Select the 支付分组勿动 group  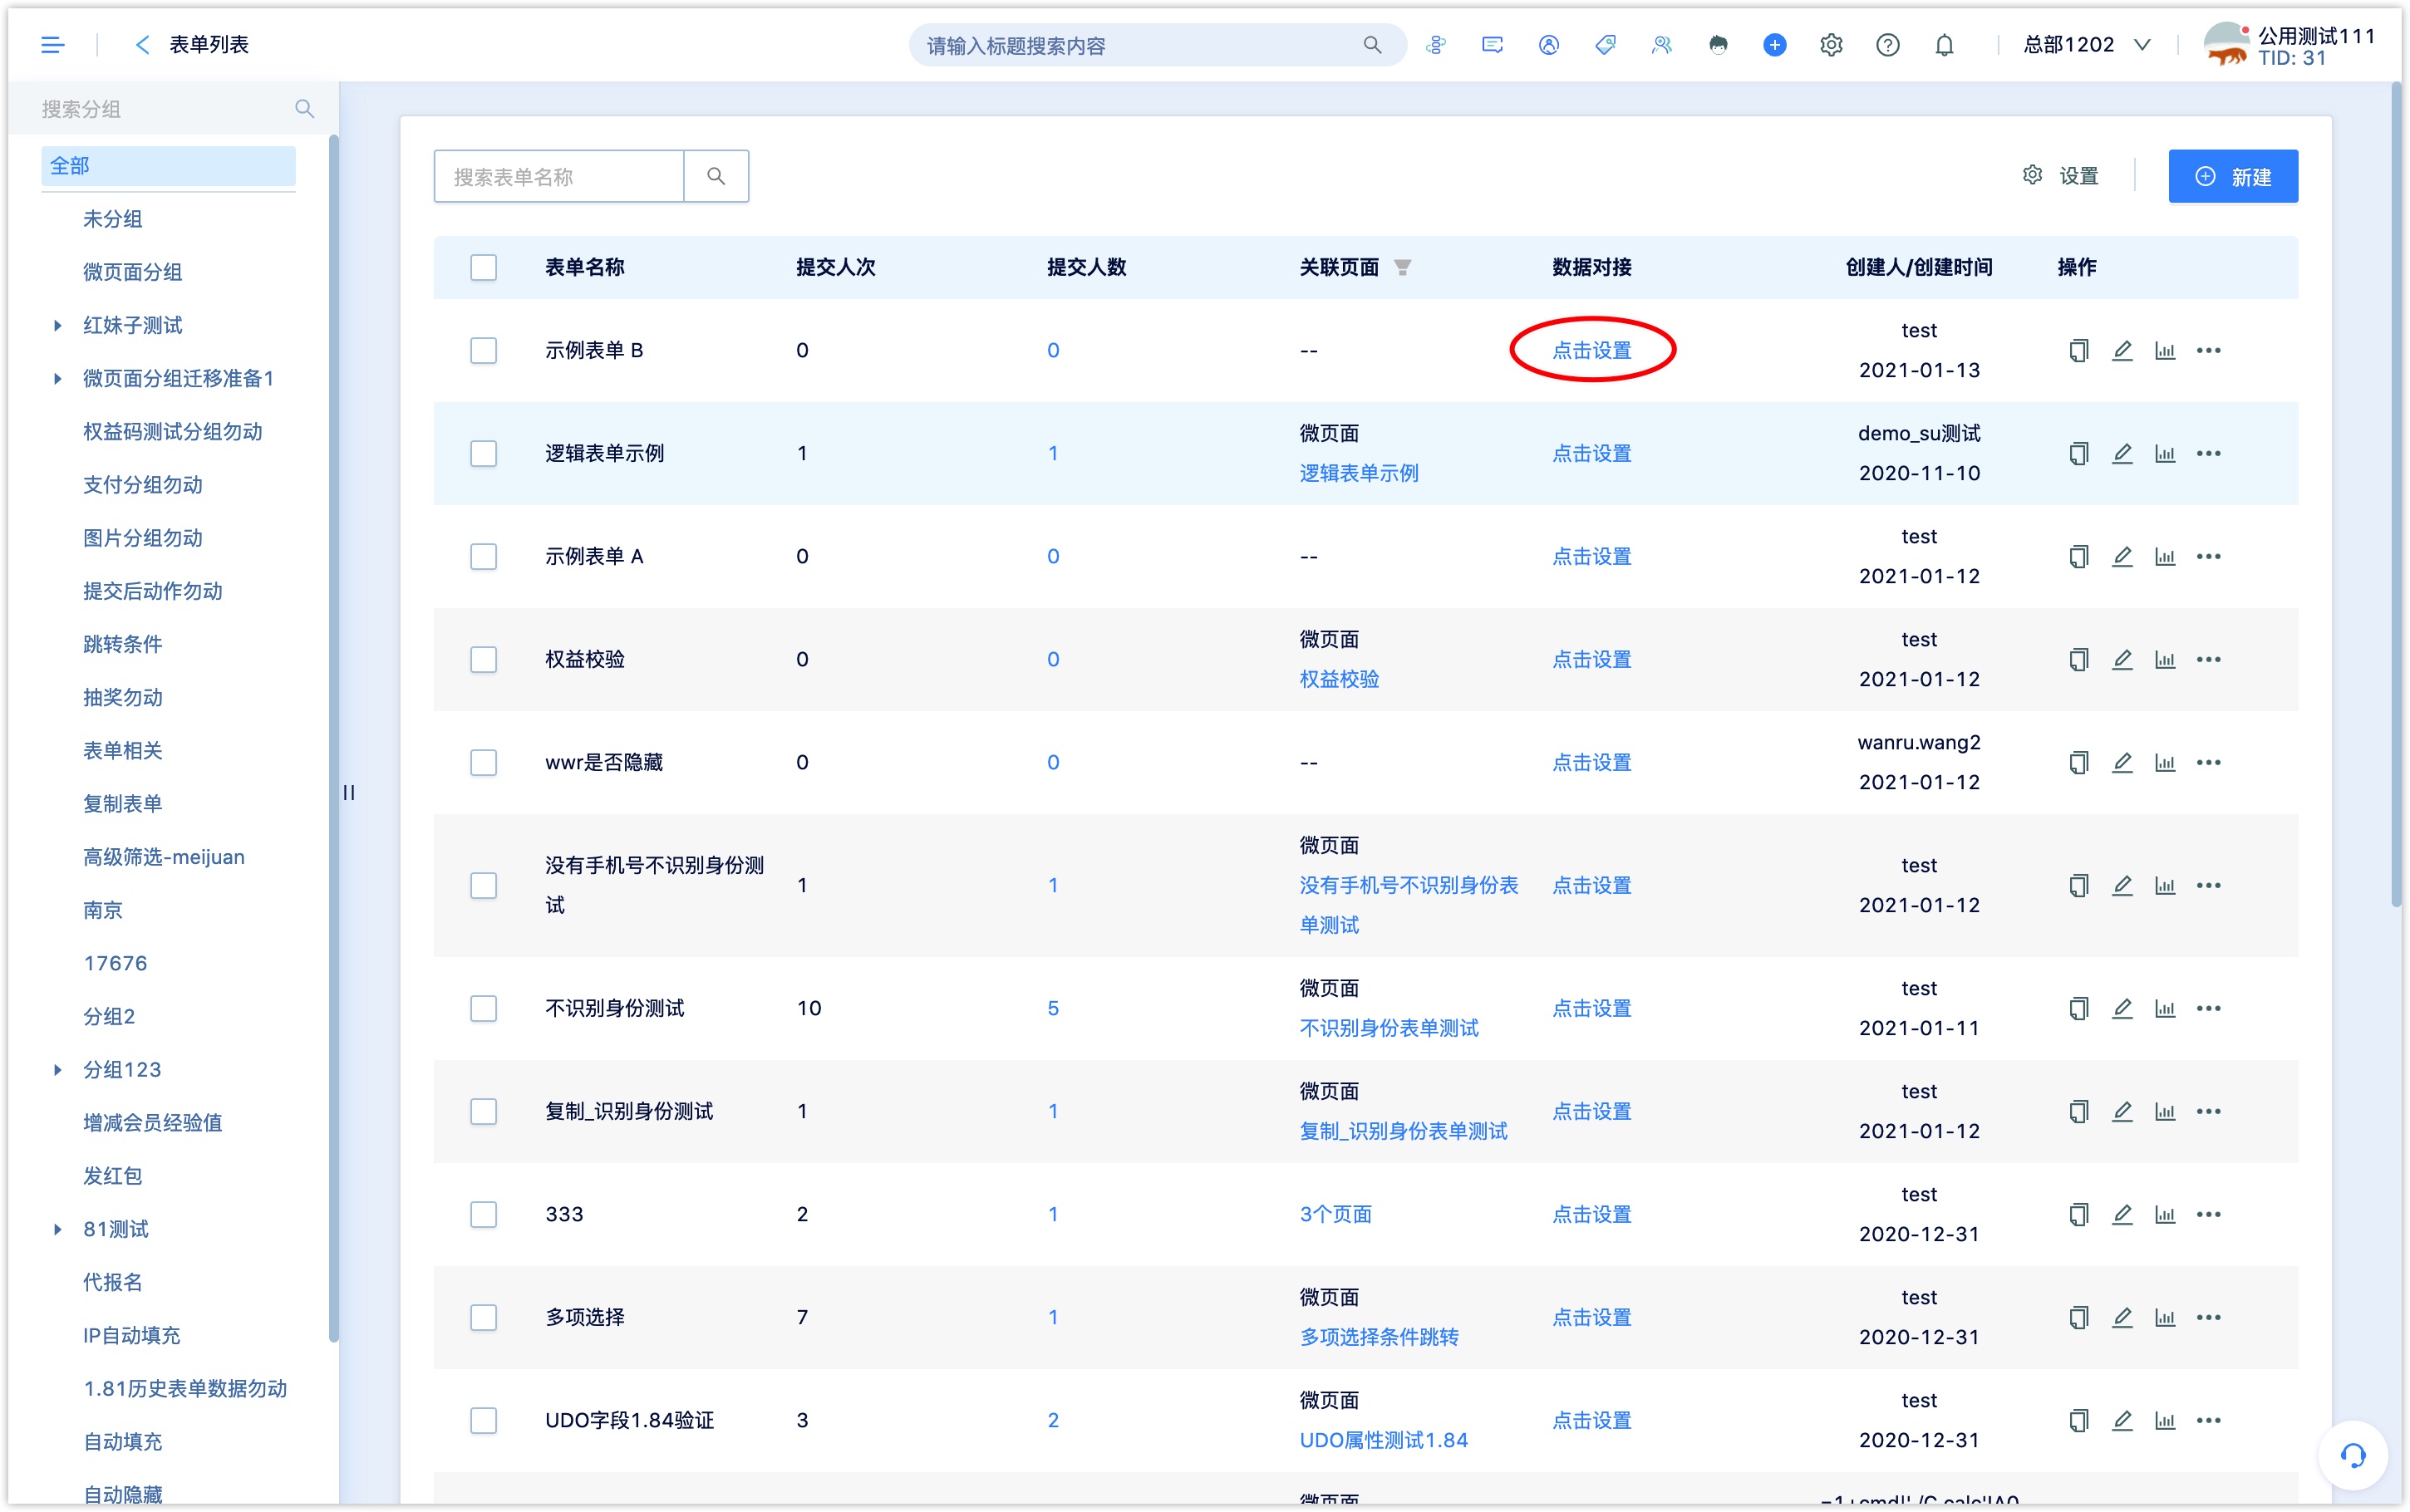[x=142, y=485]
